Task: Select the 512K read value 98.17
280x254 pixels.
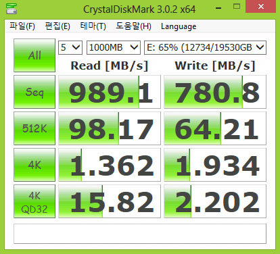Action: (110, 128)
